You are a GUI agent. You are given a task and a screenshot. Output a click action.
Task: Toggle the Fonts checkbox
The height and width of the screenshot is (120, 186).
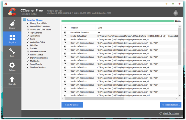coord(28,39)
